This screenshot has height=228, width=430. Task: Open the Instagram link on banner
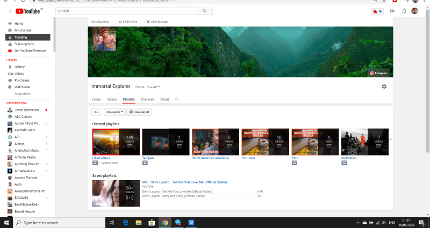click(378, 73)
